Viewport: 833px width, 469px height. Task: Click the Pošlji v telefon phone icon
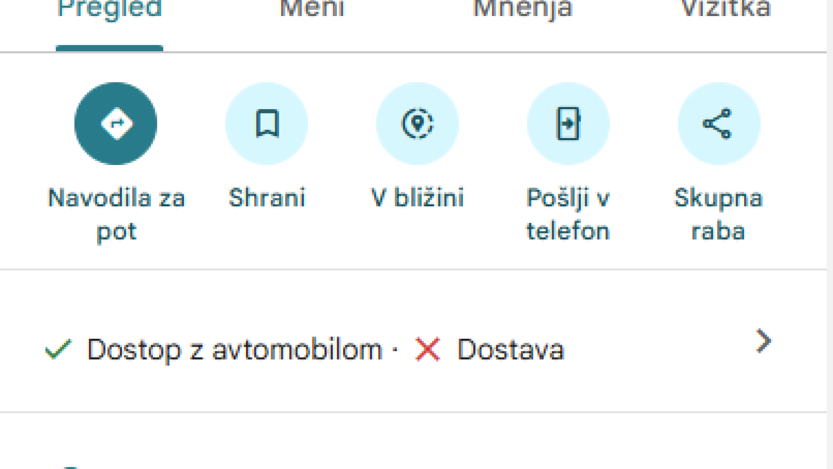(x=568, y=124)
